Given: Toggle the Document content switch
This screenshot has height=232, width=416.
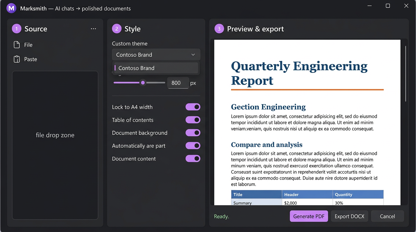Looking at the screenshot, I should pyautogui.click(x=193, y=159).
